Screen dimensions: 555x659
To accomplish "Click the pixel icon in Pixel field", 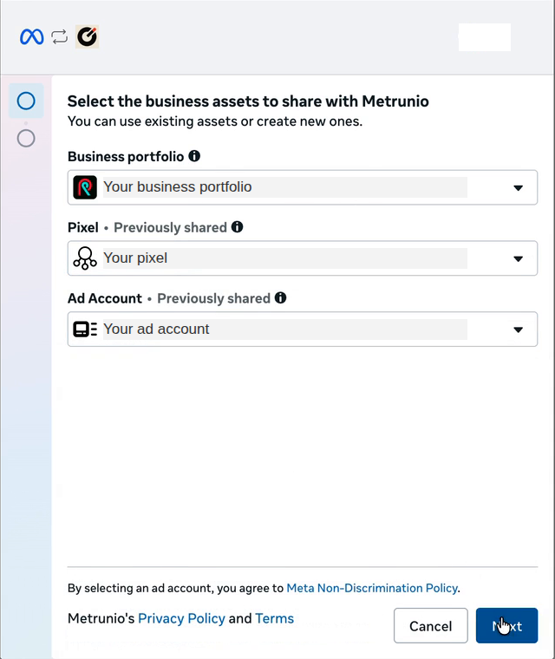I will pos(85,258).
